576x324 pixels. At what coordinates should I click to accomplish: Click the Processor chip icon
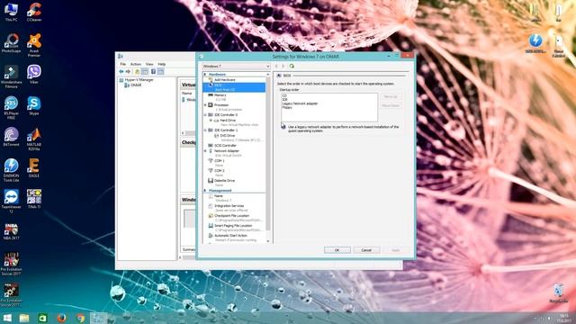point(211,105)
